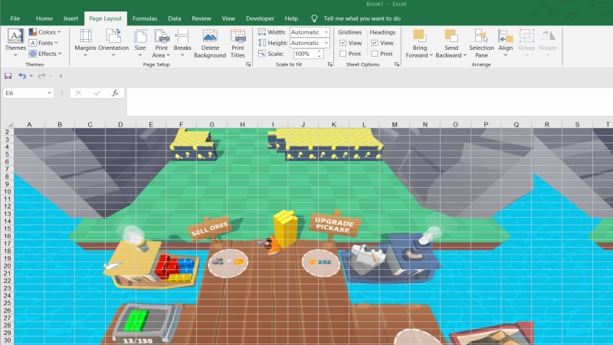Image resolution: width=613 pixels, height=345 pixels.
Task: Expand the Send Backward dropdown arrow
Action: pos(465,55)
